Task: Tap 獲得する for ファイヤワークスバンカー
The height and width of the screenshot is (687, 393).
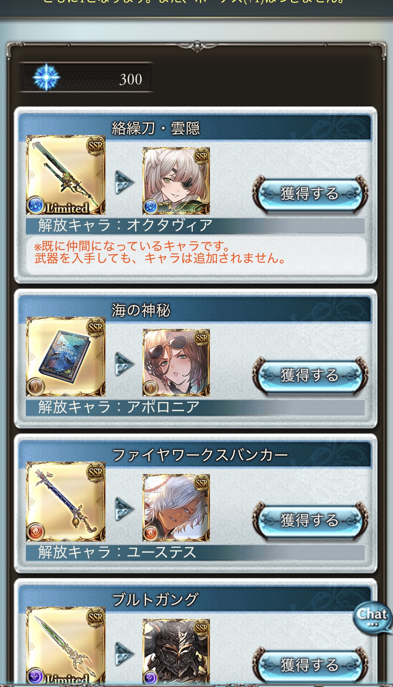Action: click(310, 520)
